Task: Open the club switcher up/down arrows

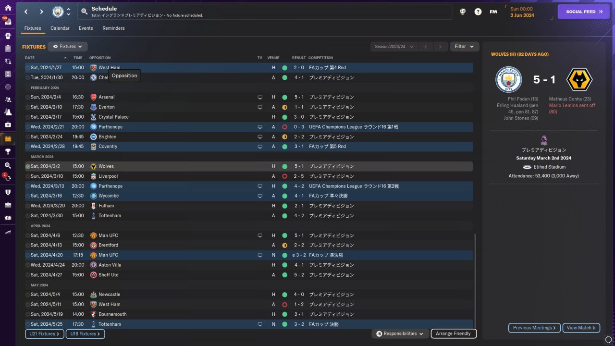Action: tap(69, 12)
